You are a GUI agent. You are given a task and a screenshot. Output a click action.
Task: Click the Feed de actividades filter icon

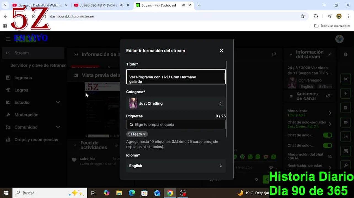tap(116, 145)
